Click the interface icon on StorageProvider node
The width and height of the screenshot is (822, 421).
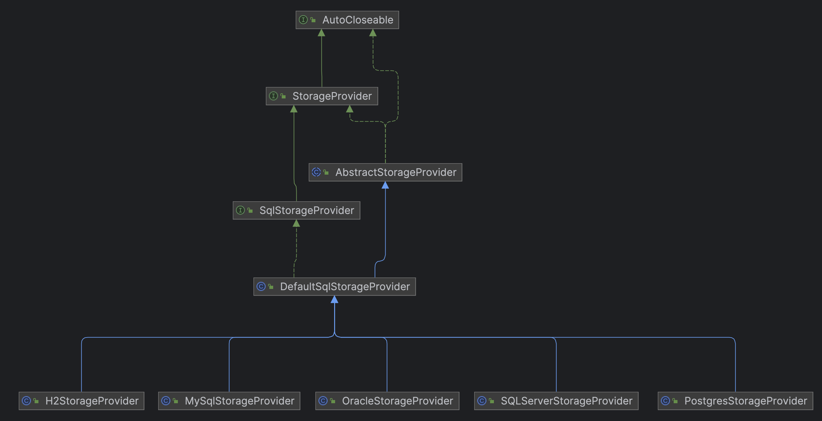pos(273,96)
